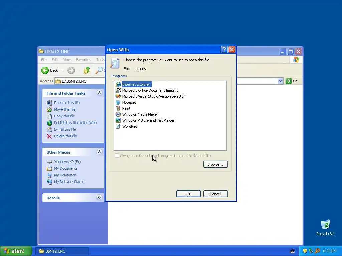Click the Safely Remove Hardware tray icon
The height and width of the screenshot is (256, 342).
[x=311, y=251]
